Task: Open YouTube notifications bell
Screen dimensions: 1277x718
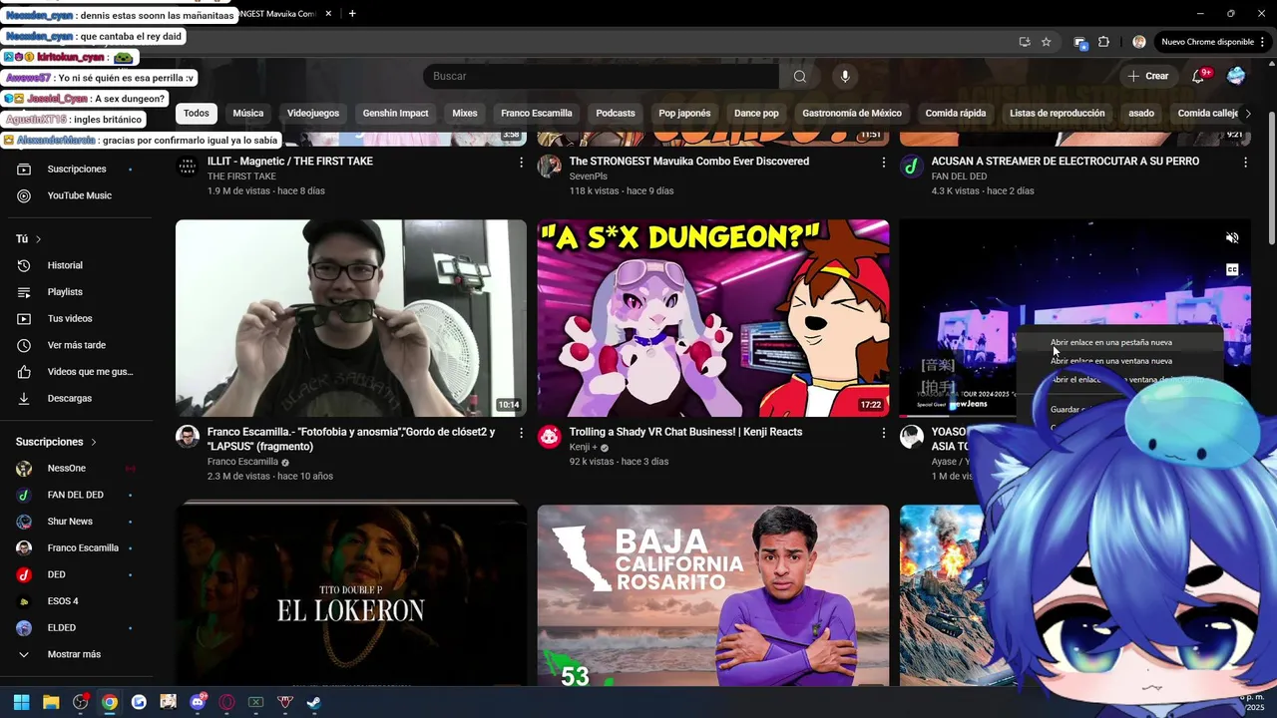Action: (1198, 76)
